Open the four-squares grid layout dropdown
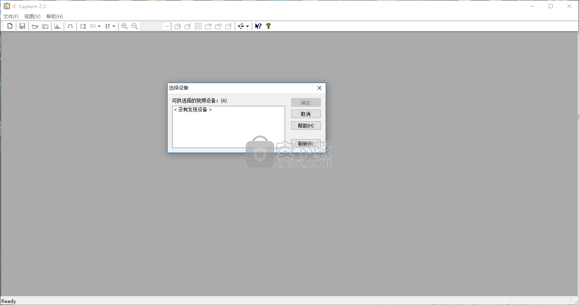Image resolution: width=579 pixels, height=305 pixels. pos(110,26)
